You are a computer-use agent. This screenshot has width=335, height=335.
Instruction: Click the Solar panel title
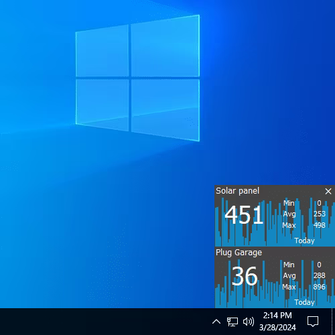pos(237,191)
